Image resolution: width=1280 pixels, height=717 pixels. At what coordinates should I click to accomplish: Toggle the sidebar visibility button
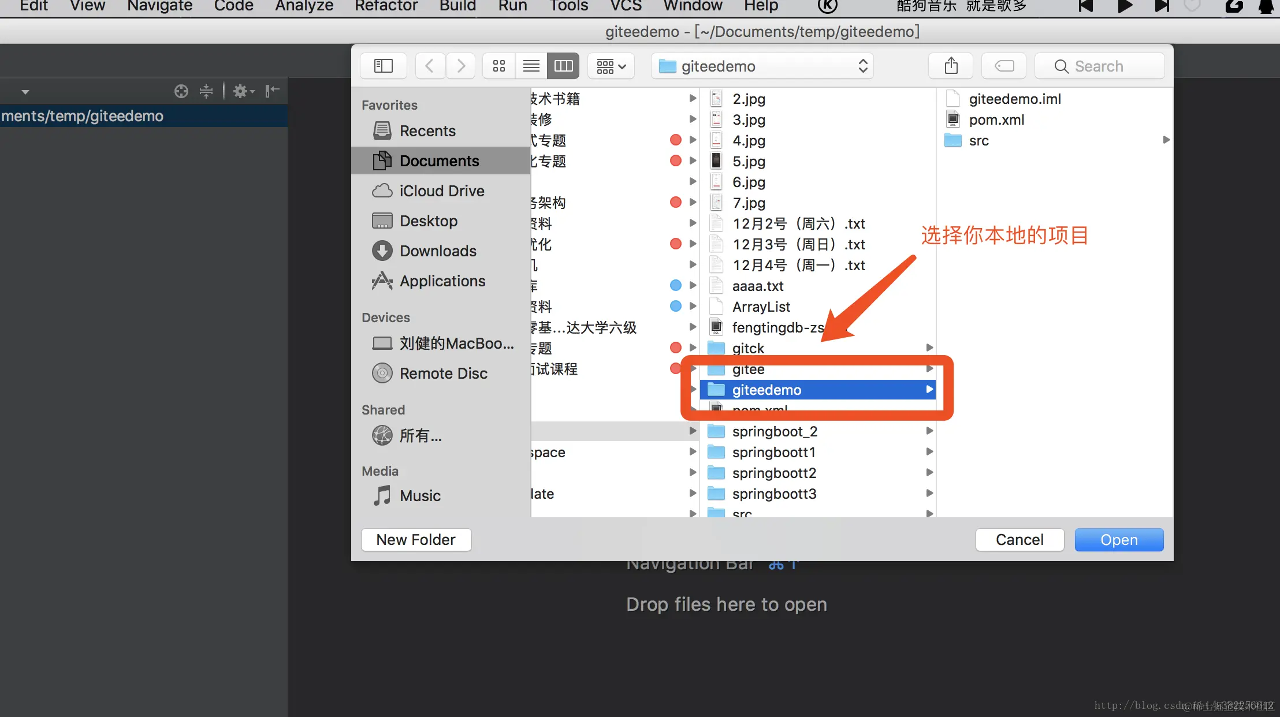click(x=383, y=66)
